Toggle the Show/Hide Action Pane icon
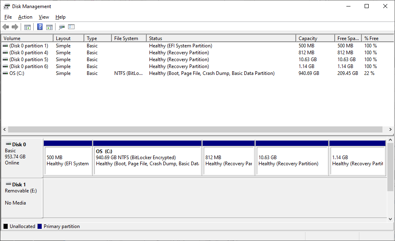The width and height of the screenshot is (395, 241). pos(49,27)
